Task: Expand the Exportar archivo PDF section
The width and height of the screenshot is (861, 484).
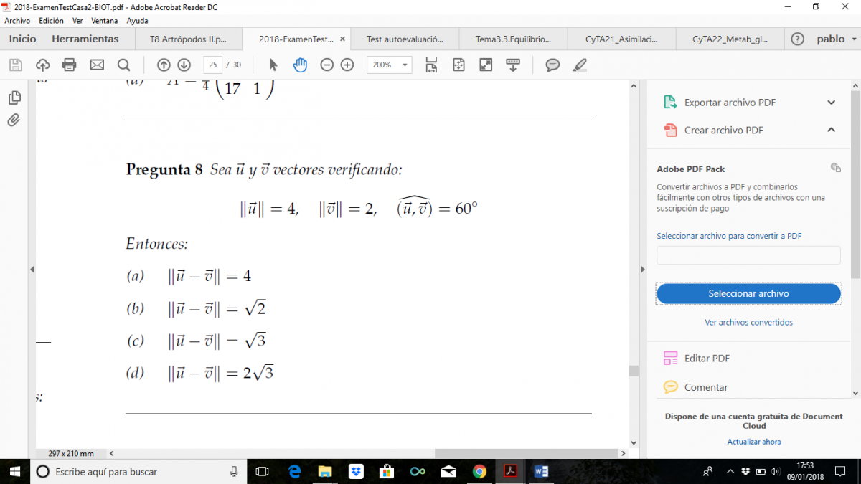Action: point(831,103)
